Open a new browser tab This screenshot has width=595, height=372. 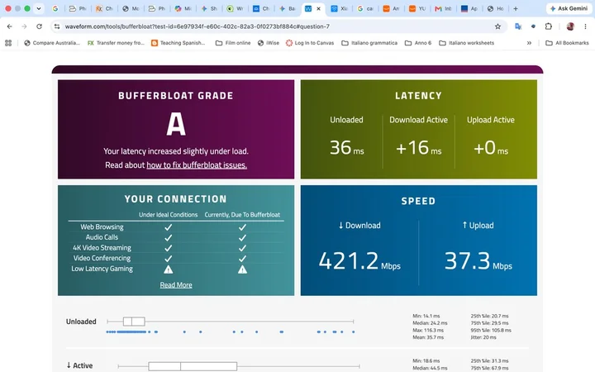point(516,8)
